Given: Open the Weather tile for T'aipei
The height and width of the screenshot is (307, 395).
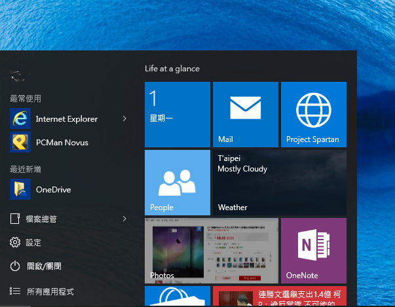Looking at the screenshot, I should pyautogui.click(x=280, y=183).
